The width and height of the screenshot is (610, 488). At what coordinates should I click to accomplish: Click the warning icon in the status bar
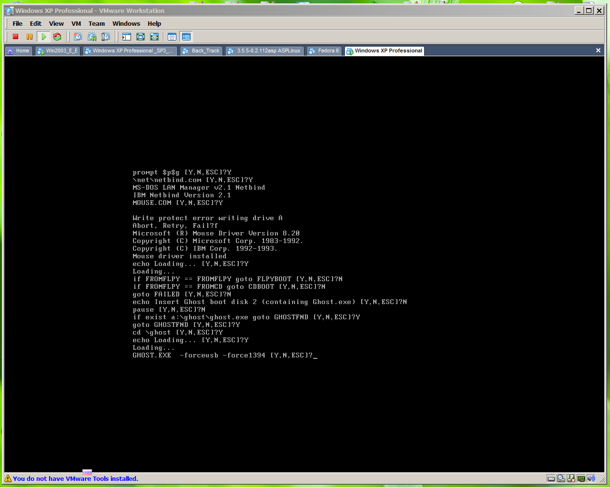[x=8, y=478]
